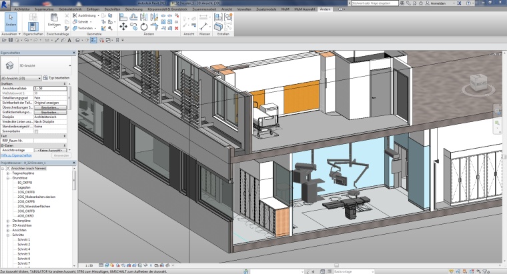Collapse the Grundrisse tree node

(7, 178)
